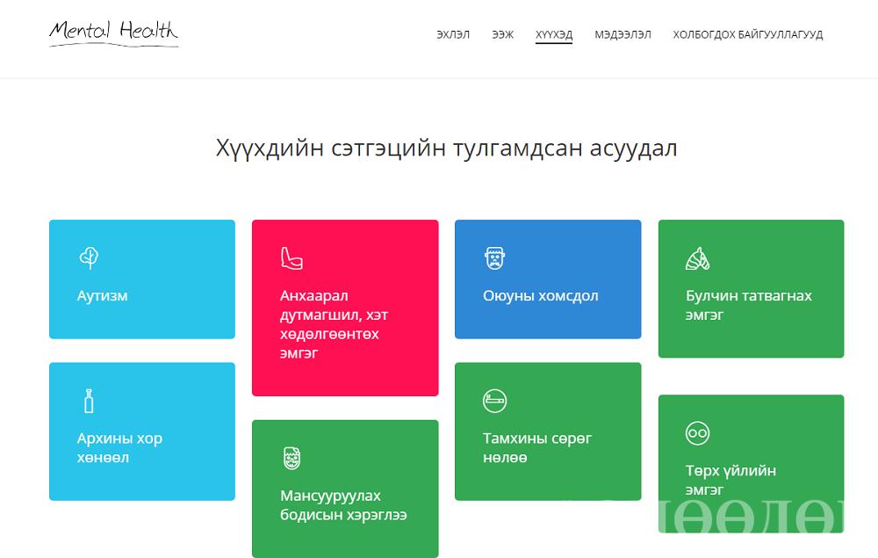Click the arm icon on attention deficit card
The width and height of the screenshot is (878, 558).
point(291,257)
